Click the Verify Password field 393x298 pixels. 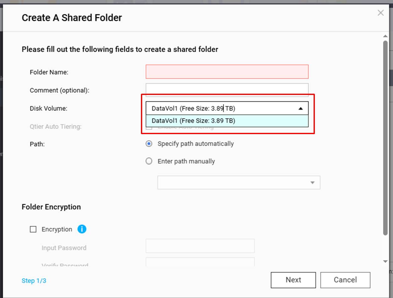(x=200, y=262)
